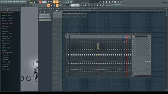Click the playlist snap magnet icon
This screenshot has height=94, width=168.
41,8
